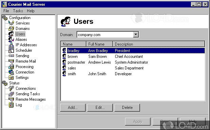
Task: Click the Aliases icon in sidebar
Action: pos(11,39)
